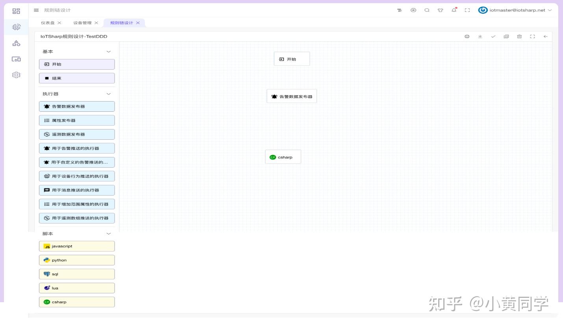Click the trash delete icon in designer toolbar
The width and height of the screenshot is (563, 327).
(x=519, y=37)
